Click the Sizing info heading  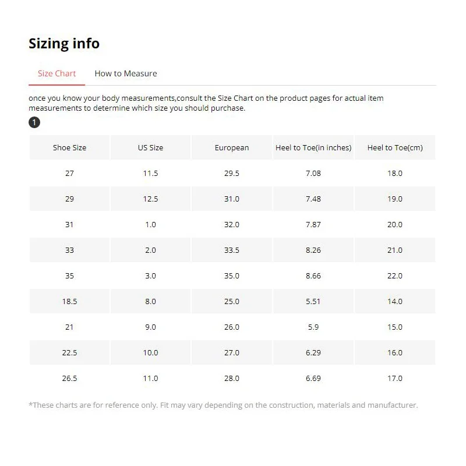(64, 44)
